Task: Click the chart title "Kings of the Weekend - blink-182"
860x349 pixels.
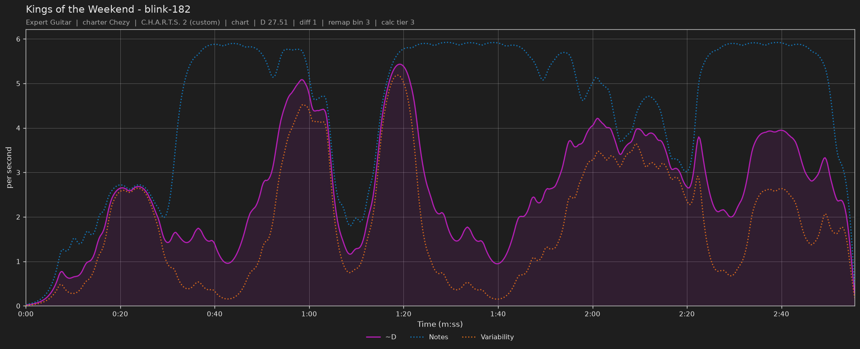Action: [x=108, y=9]
